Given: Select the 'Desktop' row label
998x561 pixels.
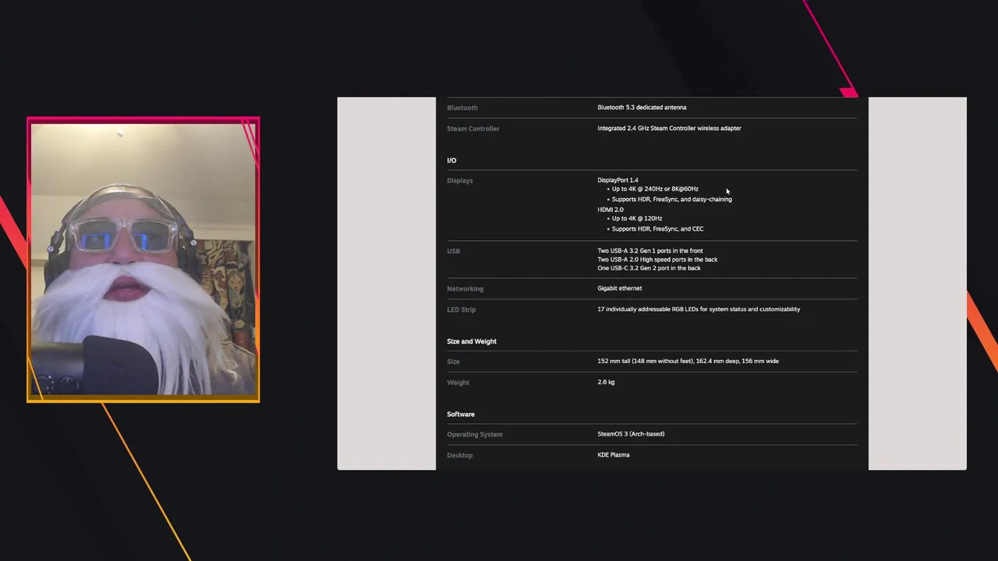Looking at the screenshot, I should tap(459, 456).
